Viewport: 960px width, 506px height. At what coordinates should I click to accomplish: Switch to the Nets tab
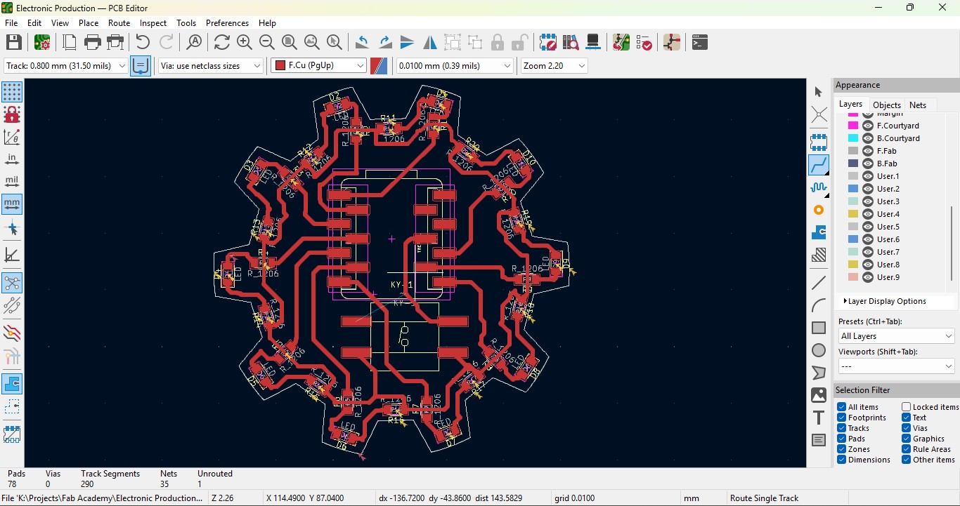(918, 105)
